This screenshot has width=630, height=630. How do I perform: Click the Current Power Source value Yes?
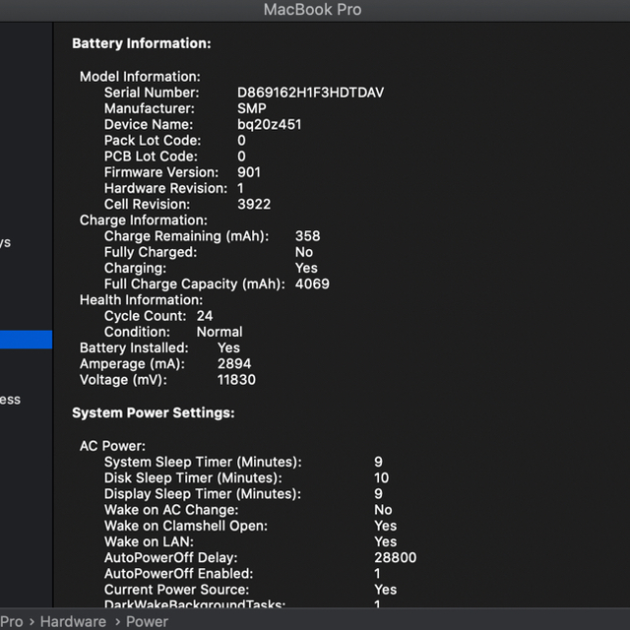[x=385, y=590]
